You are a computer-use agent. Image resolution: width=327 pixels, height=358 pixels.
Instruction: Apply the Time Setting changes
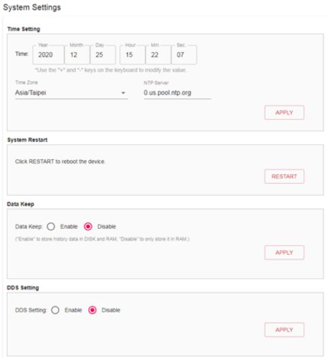pyautogui.click(x=284, y=113)
